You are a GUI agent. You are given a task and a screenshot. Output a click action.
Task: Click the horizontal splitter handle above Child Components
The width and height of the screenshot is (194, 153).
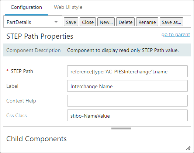click(x=121, y=128)
